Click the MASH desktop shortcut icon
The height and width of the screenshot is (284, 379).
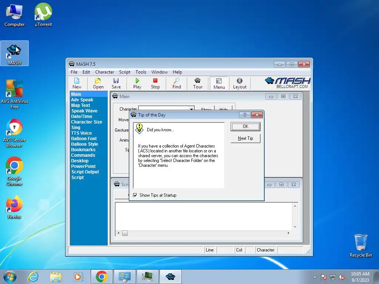click(x=14, y=53)
